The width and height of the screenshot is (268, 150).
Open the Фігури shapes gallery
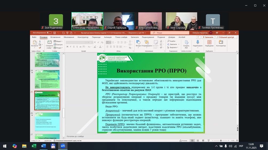coord(138,43)
